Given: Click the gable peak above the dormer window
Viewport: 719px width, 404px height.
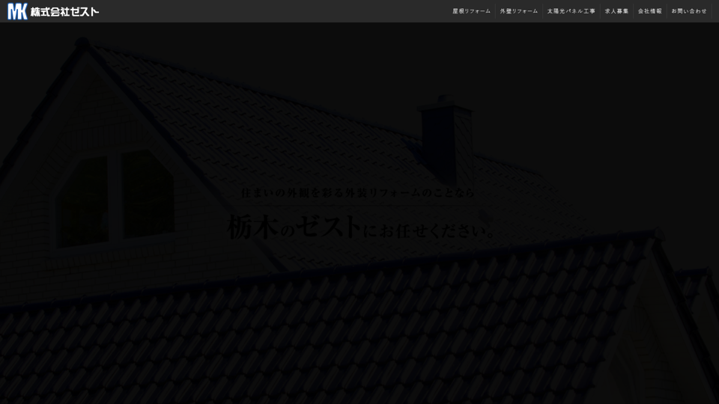Looking at the screenshot, I should click(x=82, y=46).
